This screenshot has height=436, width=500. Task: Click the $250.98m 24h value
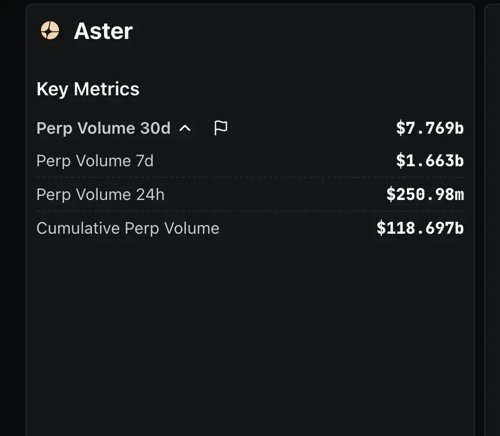pos(425,194)
